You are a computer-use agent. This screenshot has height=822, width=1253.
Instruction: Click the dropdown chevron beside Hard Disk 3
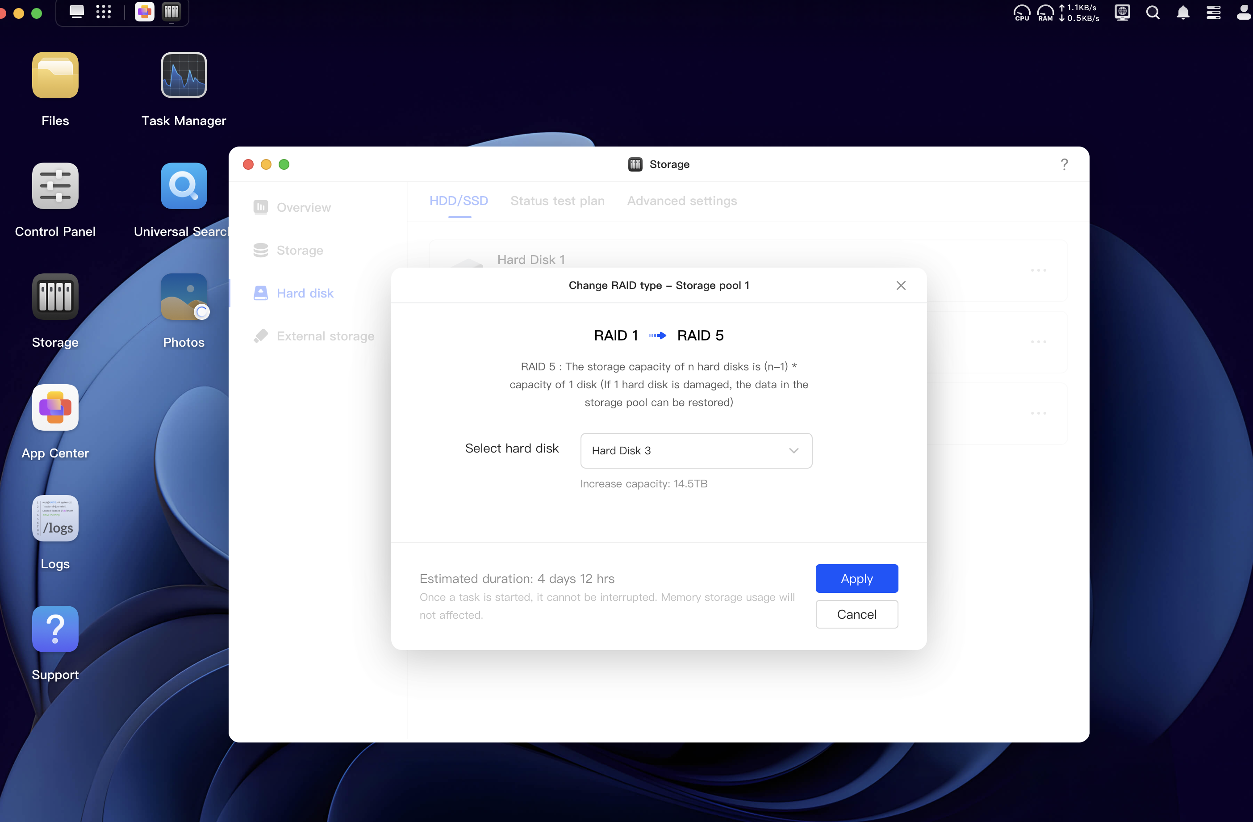tap(794, 451)
